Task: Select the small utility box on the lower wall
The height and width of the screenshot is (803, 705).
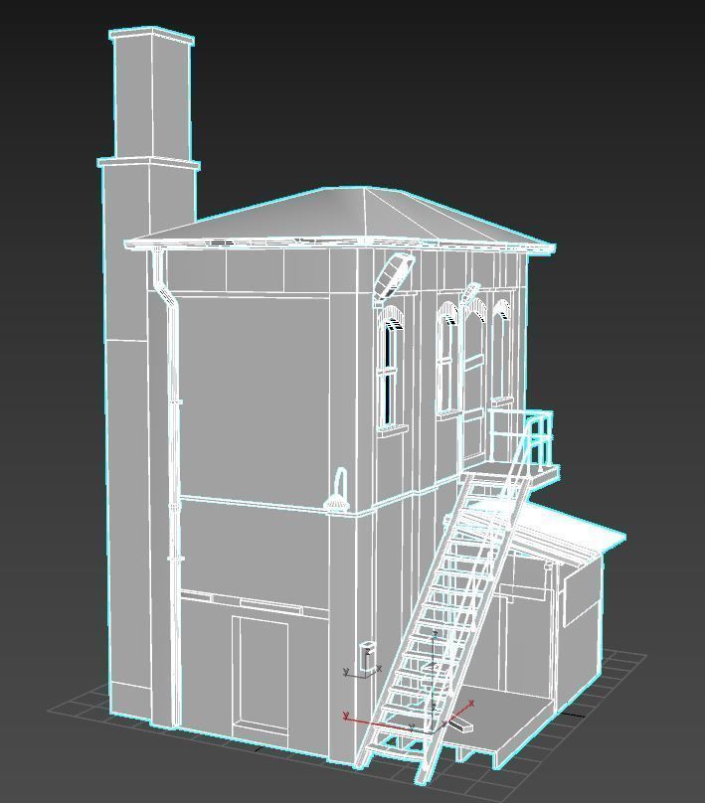Action: pyautogui.click(x=367, y=657)
